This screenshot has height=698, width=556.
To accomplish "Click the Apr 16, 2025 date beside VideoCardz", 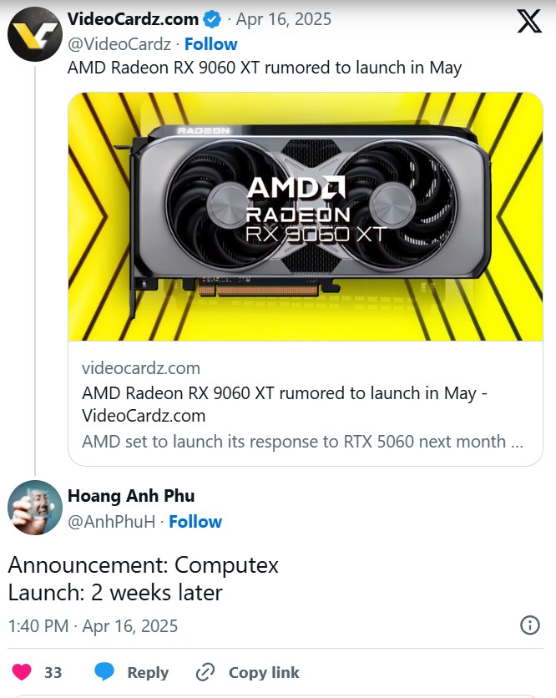I will tap(284, 19).
